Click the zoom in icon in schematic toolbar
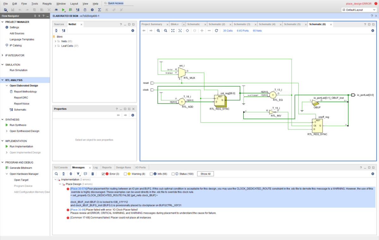Image resolution: width=379 pixels, height=240 pixels. (x=158, y=31)
